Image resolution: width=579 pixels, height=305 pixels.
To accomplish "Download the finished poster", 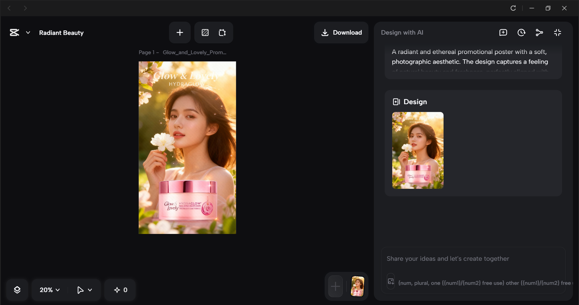I will (341, 32).
